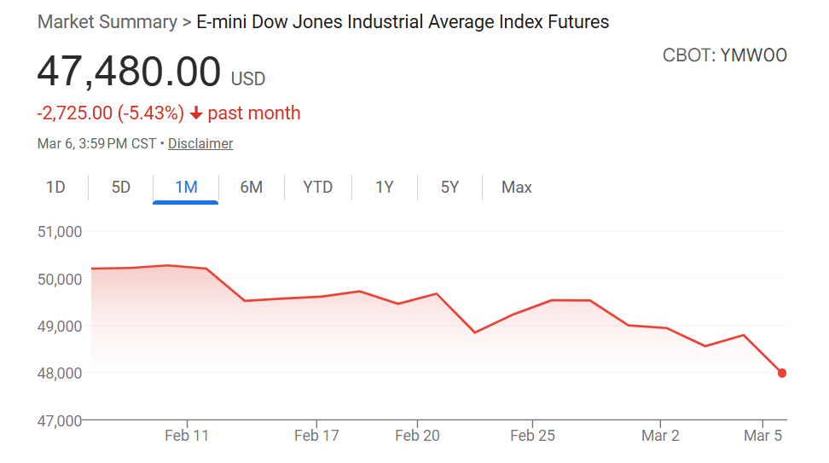The width and height of the screenshot is (829, 463).
Task: Click the 47,480.00 price value
Action: [129, 72]
